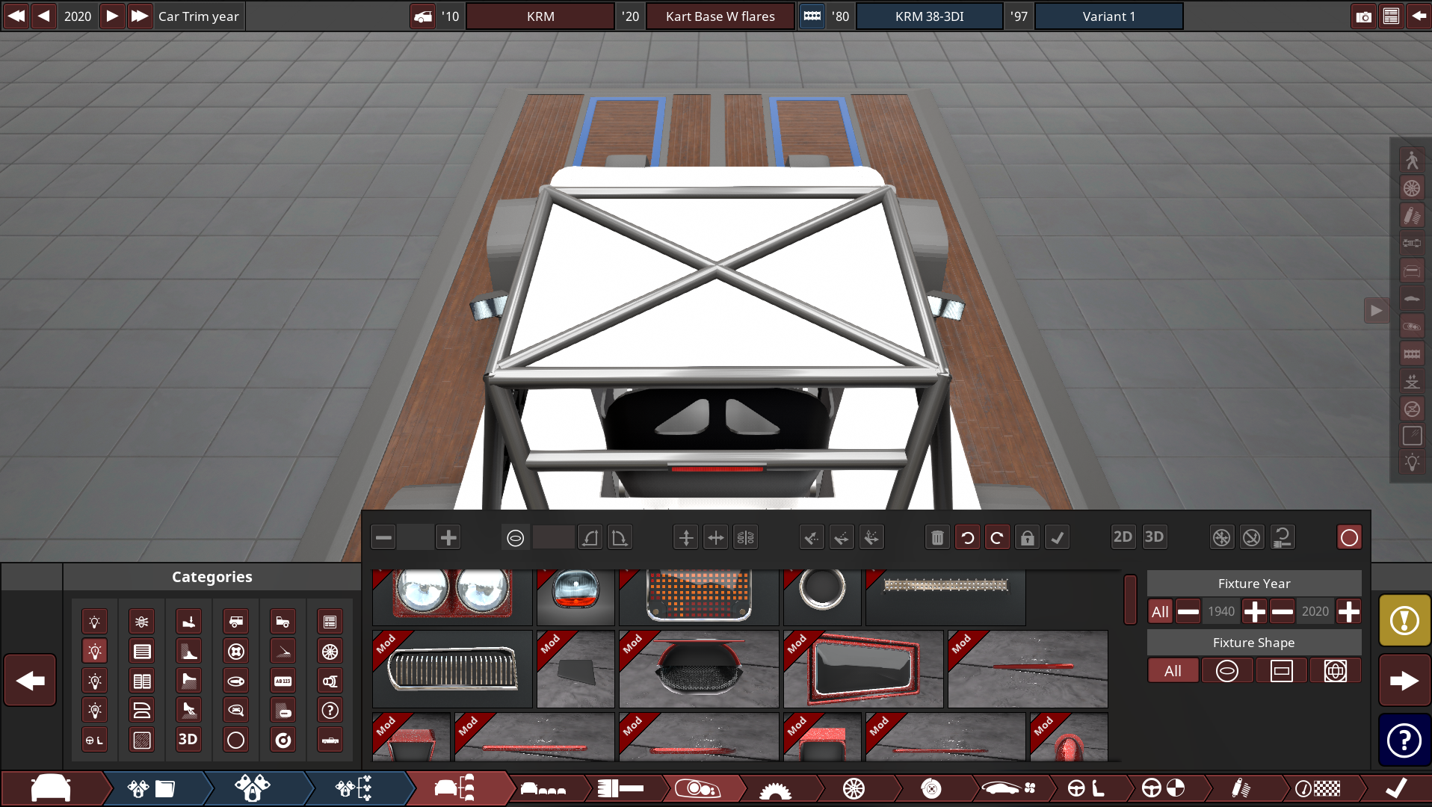
Task: Open the Kart Base W flares trim selector
Action: click(x=720, y=16)
